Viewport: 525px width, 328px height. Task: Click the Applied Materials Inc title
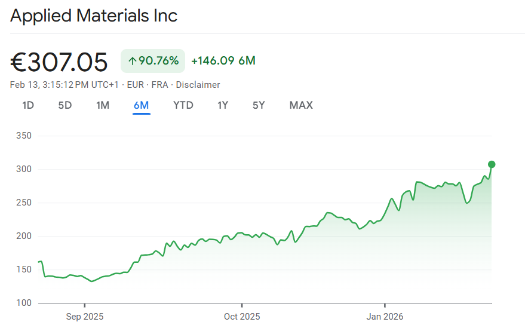pos(94,16)
